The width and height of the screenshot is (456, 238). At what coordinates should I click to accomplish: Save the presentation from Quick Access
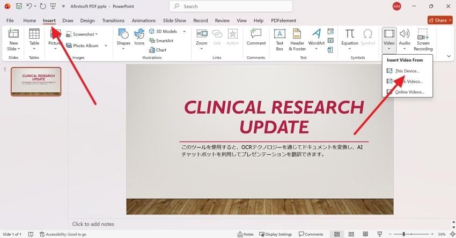(19, 6)
